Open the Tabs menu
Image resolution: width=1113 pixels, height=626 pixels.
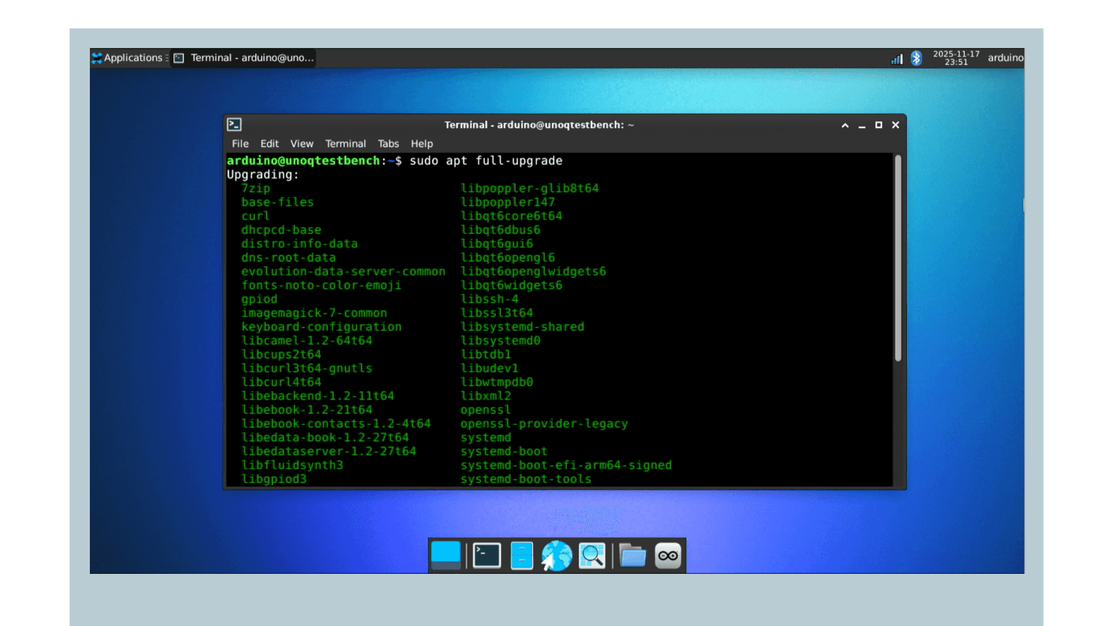[x=388, y=144]
